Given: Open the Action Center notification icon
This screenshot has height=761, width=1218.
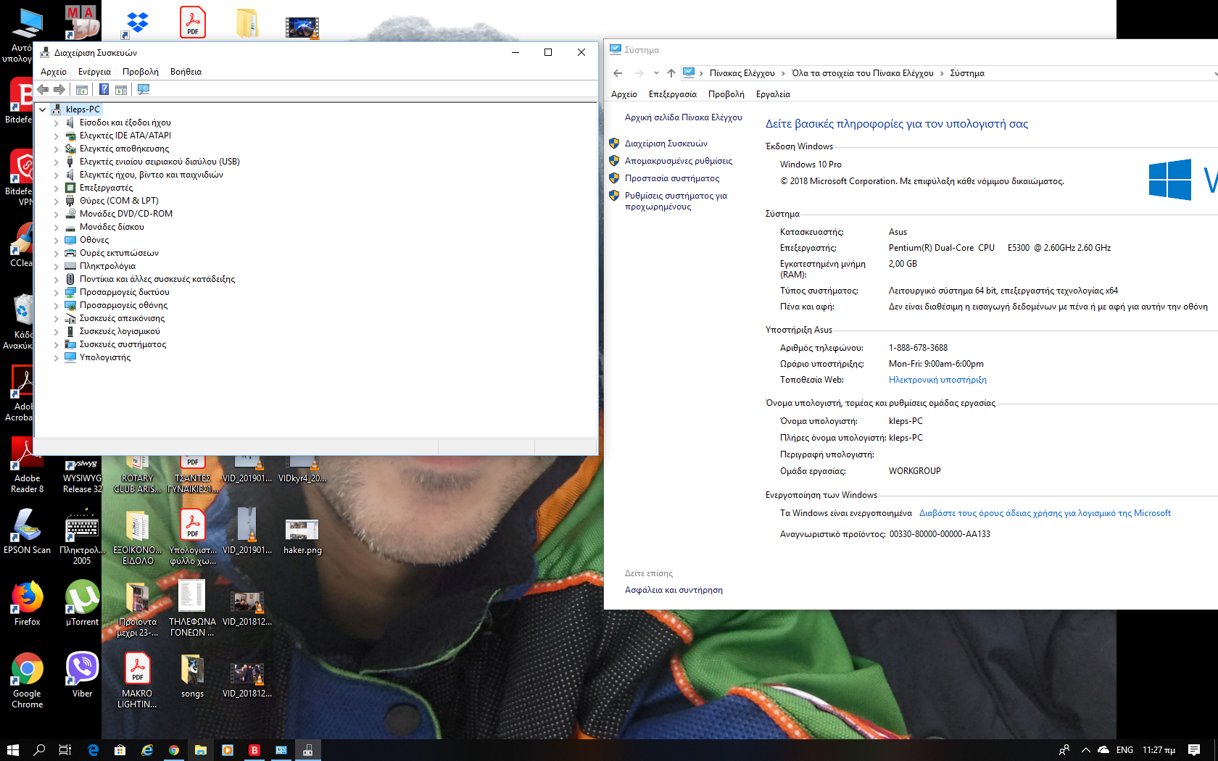Looking at the screenshot, I should (1194, 750).
